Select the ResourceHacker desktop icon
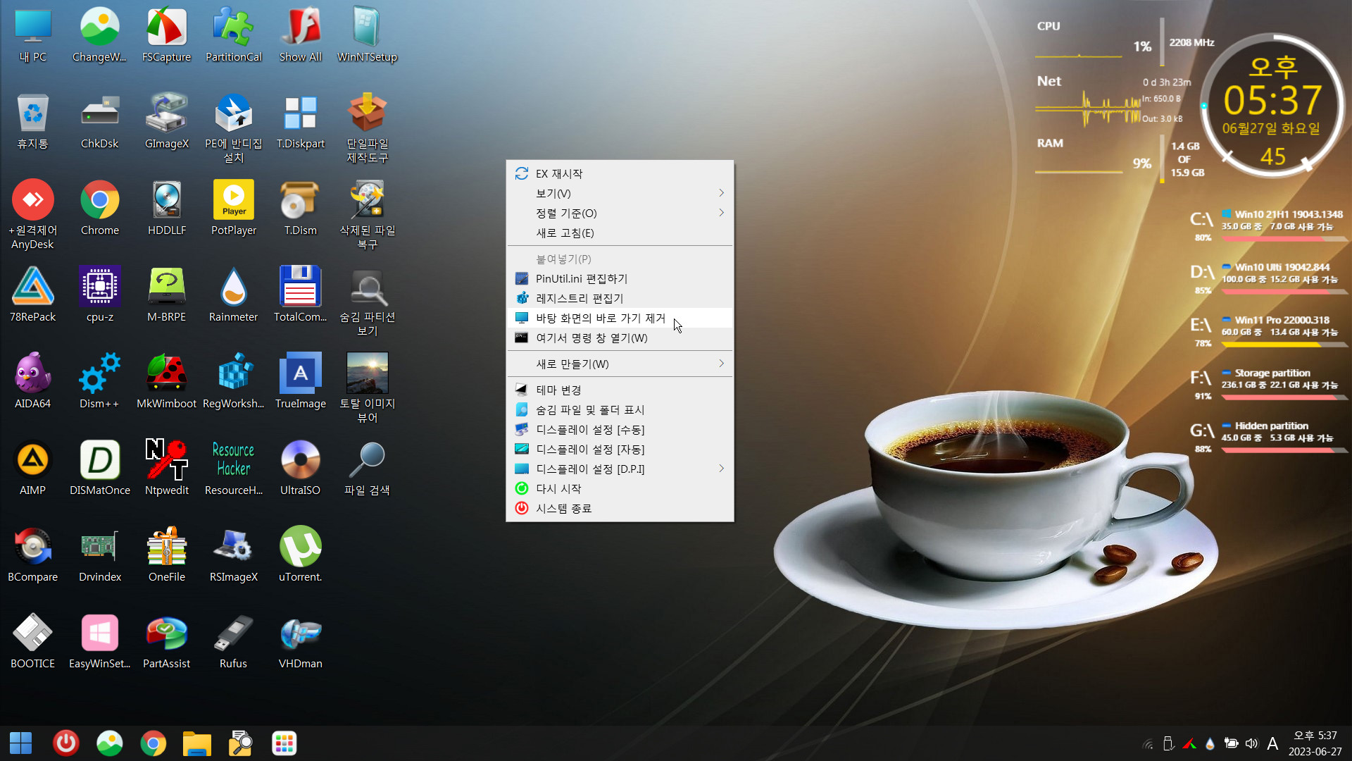 pyautogui.click(x=233, y=469)
